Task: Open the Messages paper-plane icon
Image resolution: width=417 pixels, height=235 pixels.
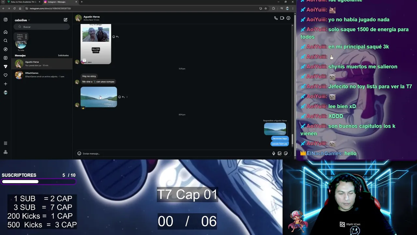Action: click(6, 67)
